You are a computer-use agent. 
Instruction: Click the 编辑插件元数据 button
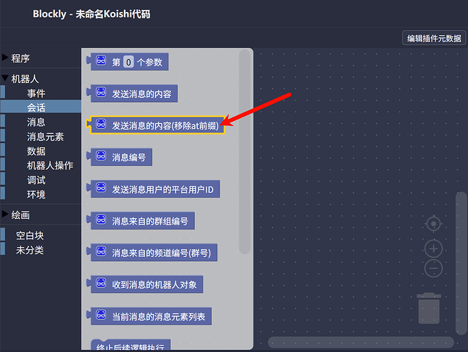[434, 38]
